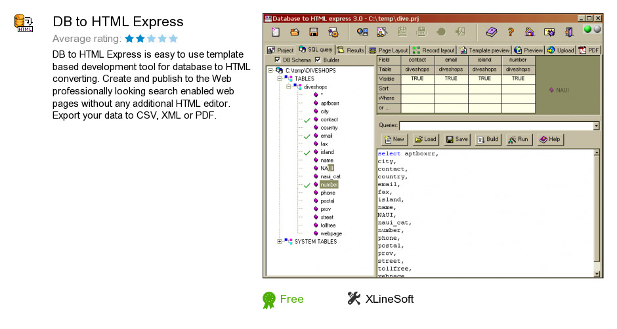Click the disabled printer-style toolbar icon
The image size is (617, 329).
422,32
